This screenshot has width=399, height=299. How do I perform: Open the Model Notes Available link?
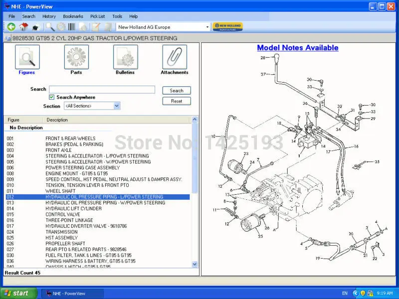point(297,47)
